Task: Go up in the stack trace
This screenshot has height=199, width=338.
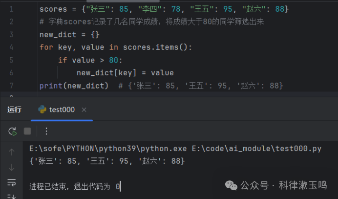Action: 12,152
